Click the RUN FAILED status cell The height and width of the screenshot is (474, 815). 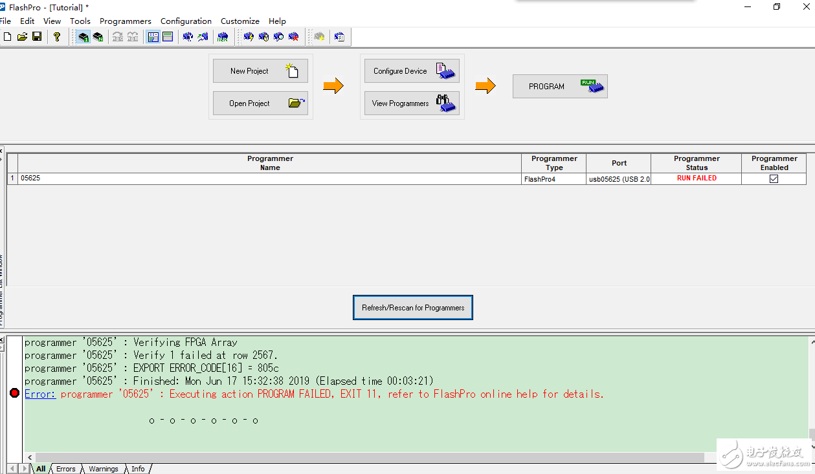[697, 178]
